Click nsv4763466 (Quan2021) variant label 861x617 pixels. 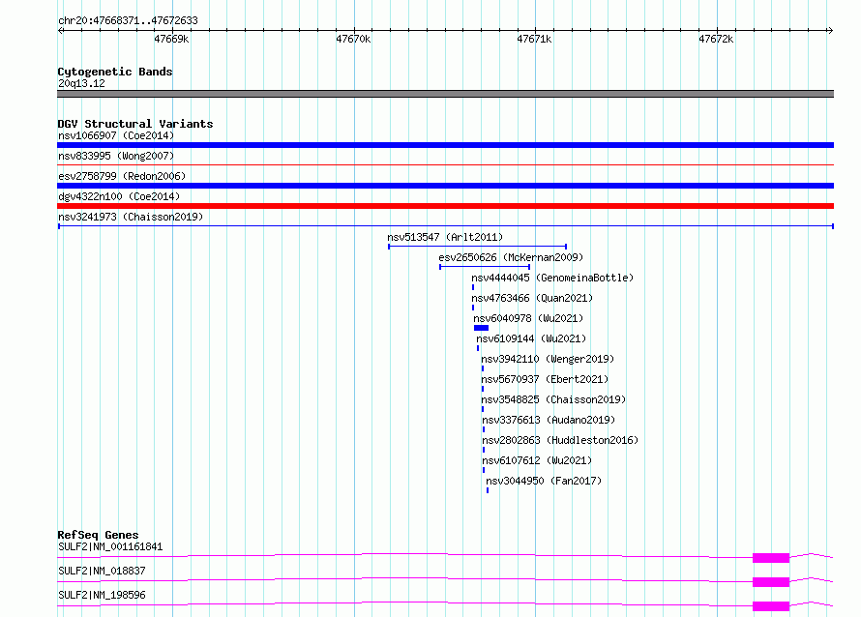(x=532, y=298)
